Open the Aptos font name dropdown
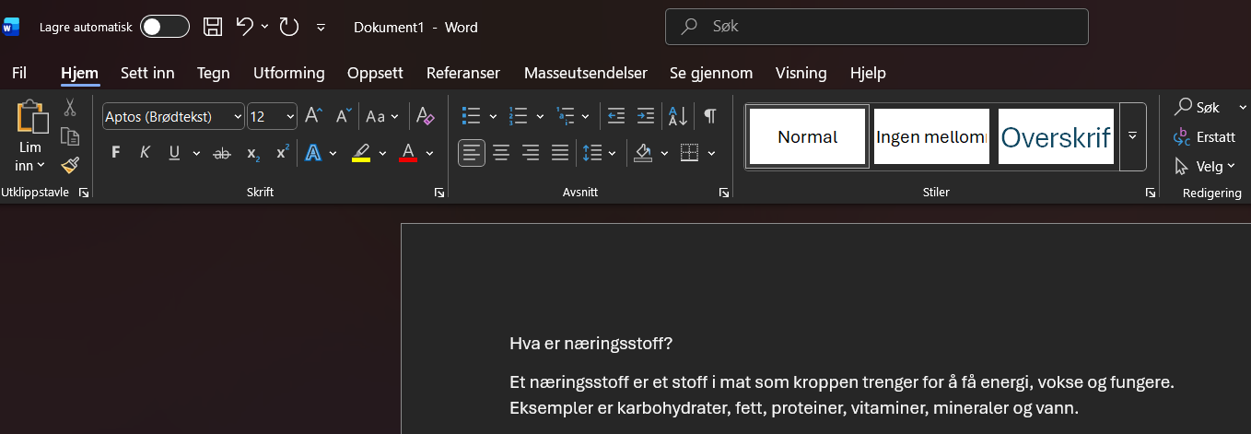The height and width of the screenshot is (434, 1251). click(239, 116)
